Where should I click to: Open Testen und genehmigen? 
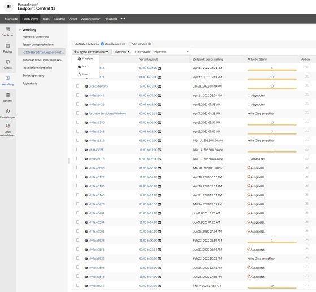38,44
